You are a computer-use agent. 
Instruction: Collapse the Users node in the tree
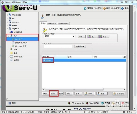(9, 36)
